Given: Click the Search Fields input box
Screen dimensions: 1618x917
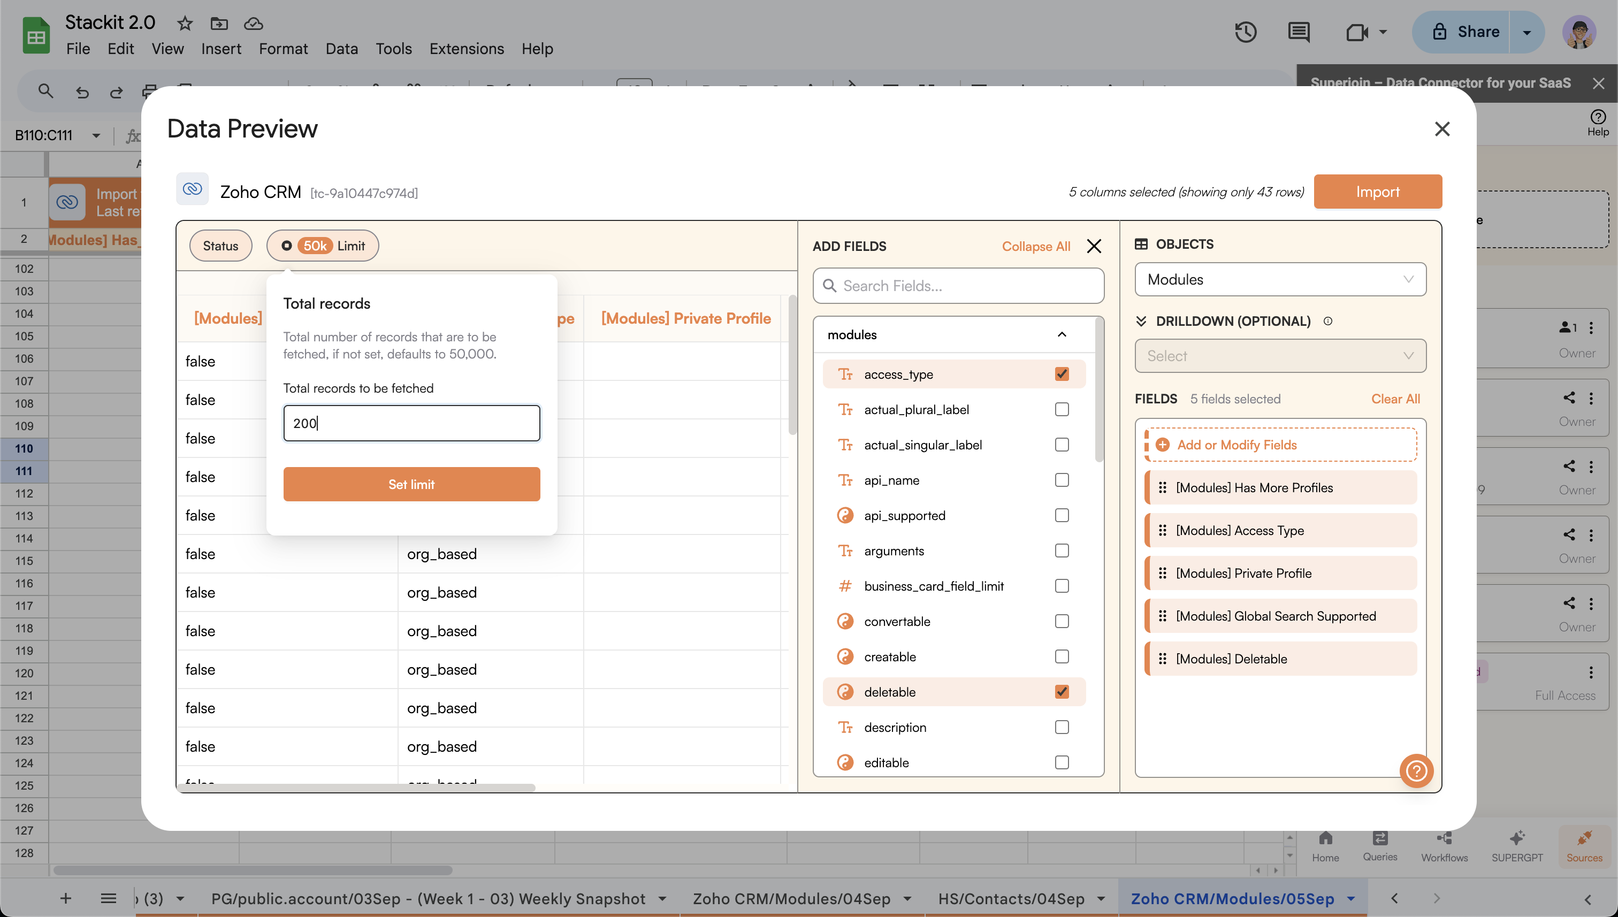Looking at the screenshot, I should [958, 286].
